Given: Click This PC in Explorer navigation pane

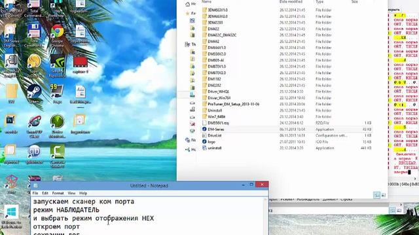Looking at the screenshot, I should coord(188,44).
